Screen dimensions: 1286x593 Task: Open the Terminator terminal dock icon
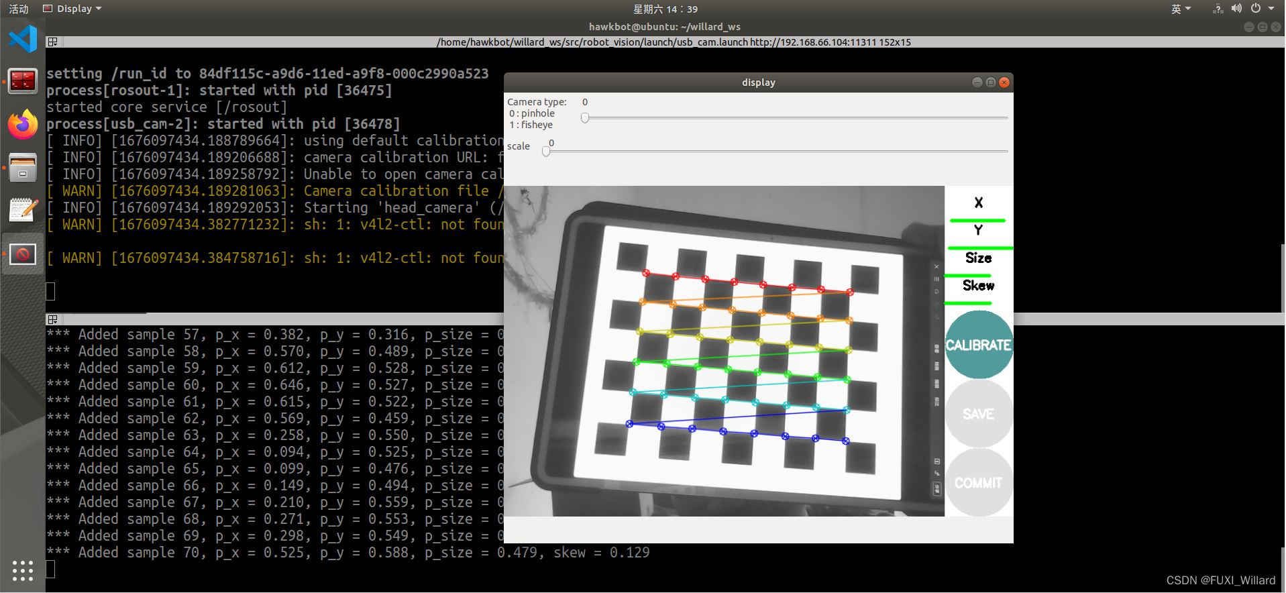point(23,82)
